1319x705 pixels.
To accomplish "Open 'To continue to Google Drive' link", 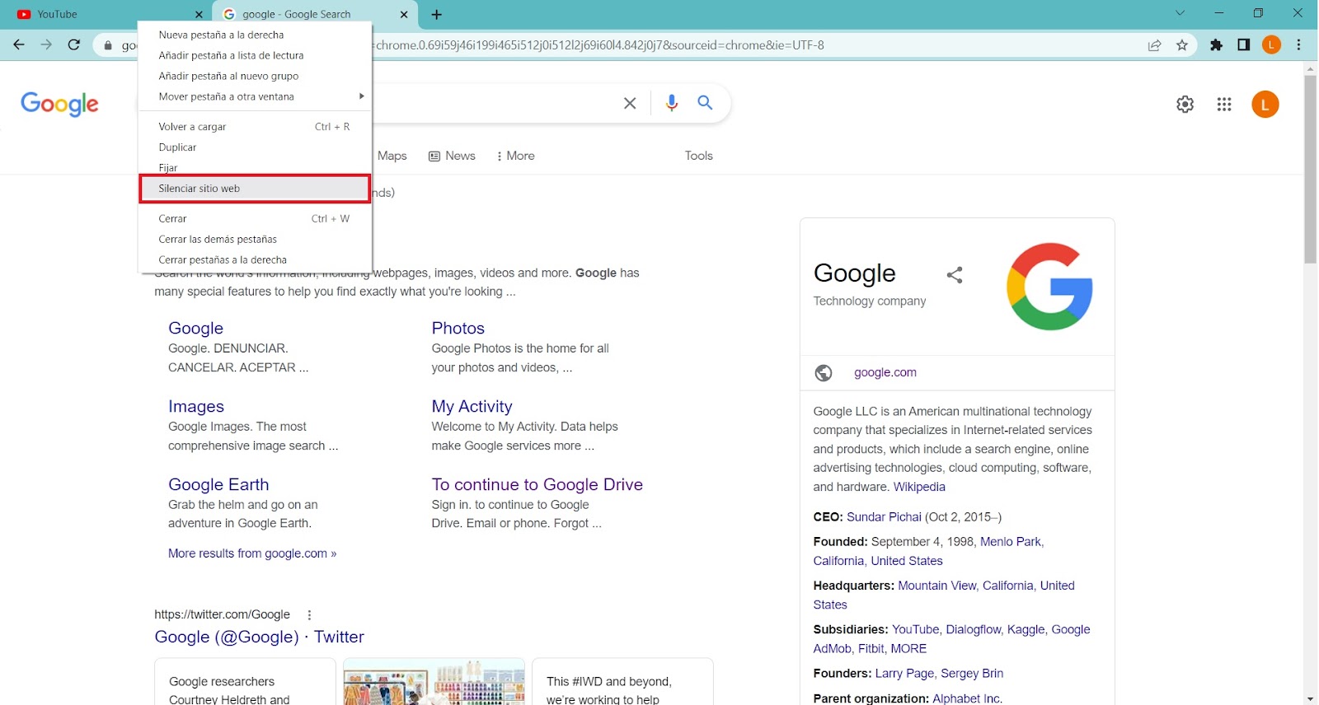I will click(537, 485).
